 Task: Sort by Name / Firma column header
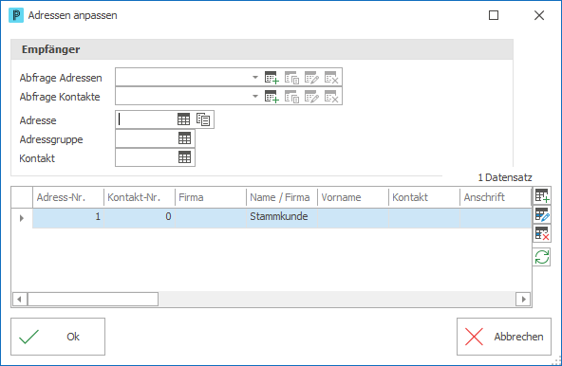coord(281,197)
